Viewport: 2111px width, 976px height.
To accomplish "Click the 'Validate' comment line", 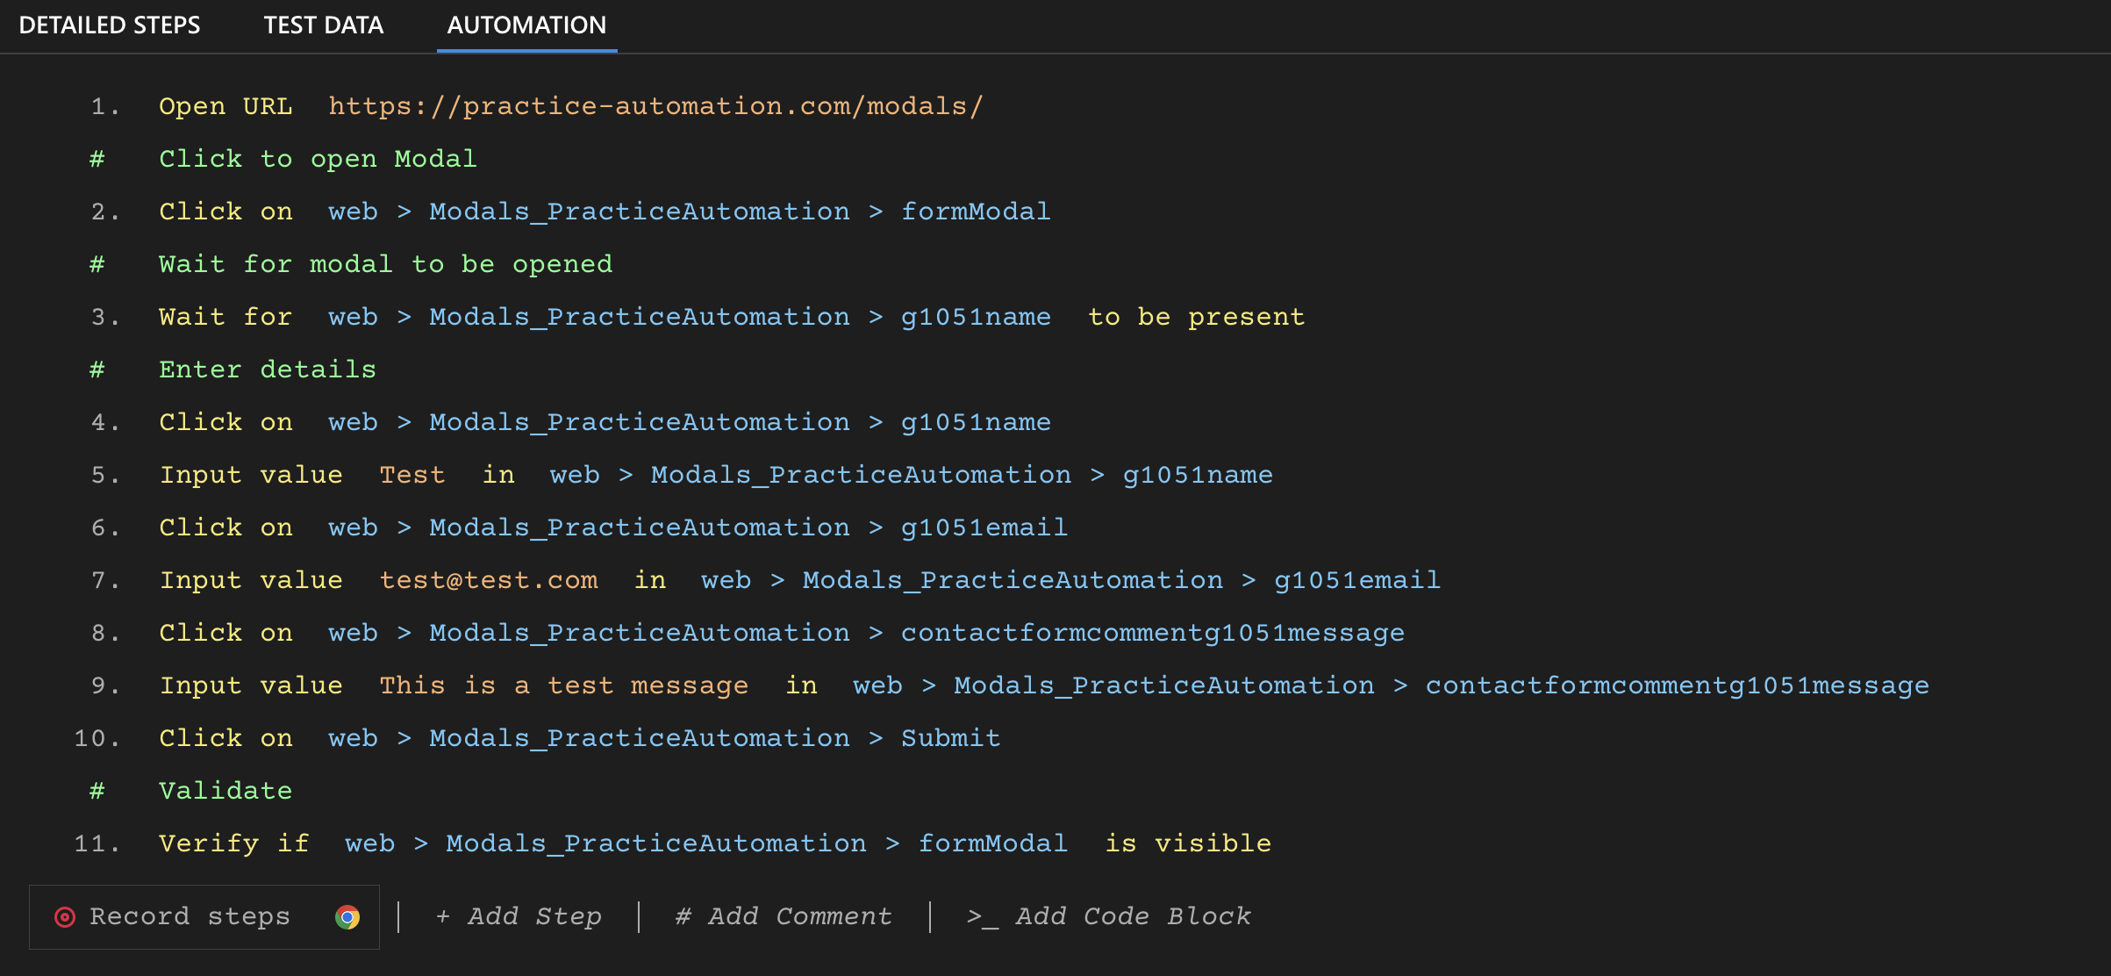I will 225,791.
